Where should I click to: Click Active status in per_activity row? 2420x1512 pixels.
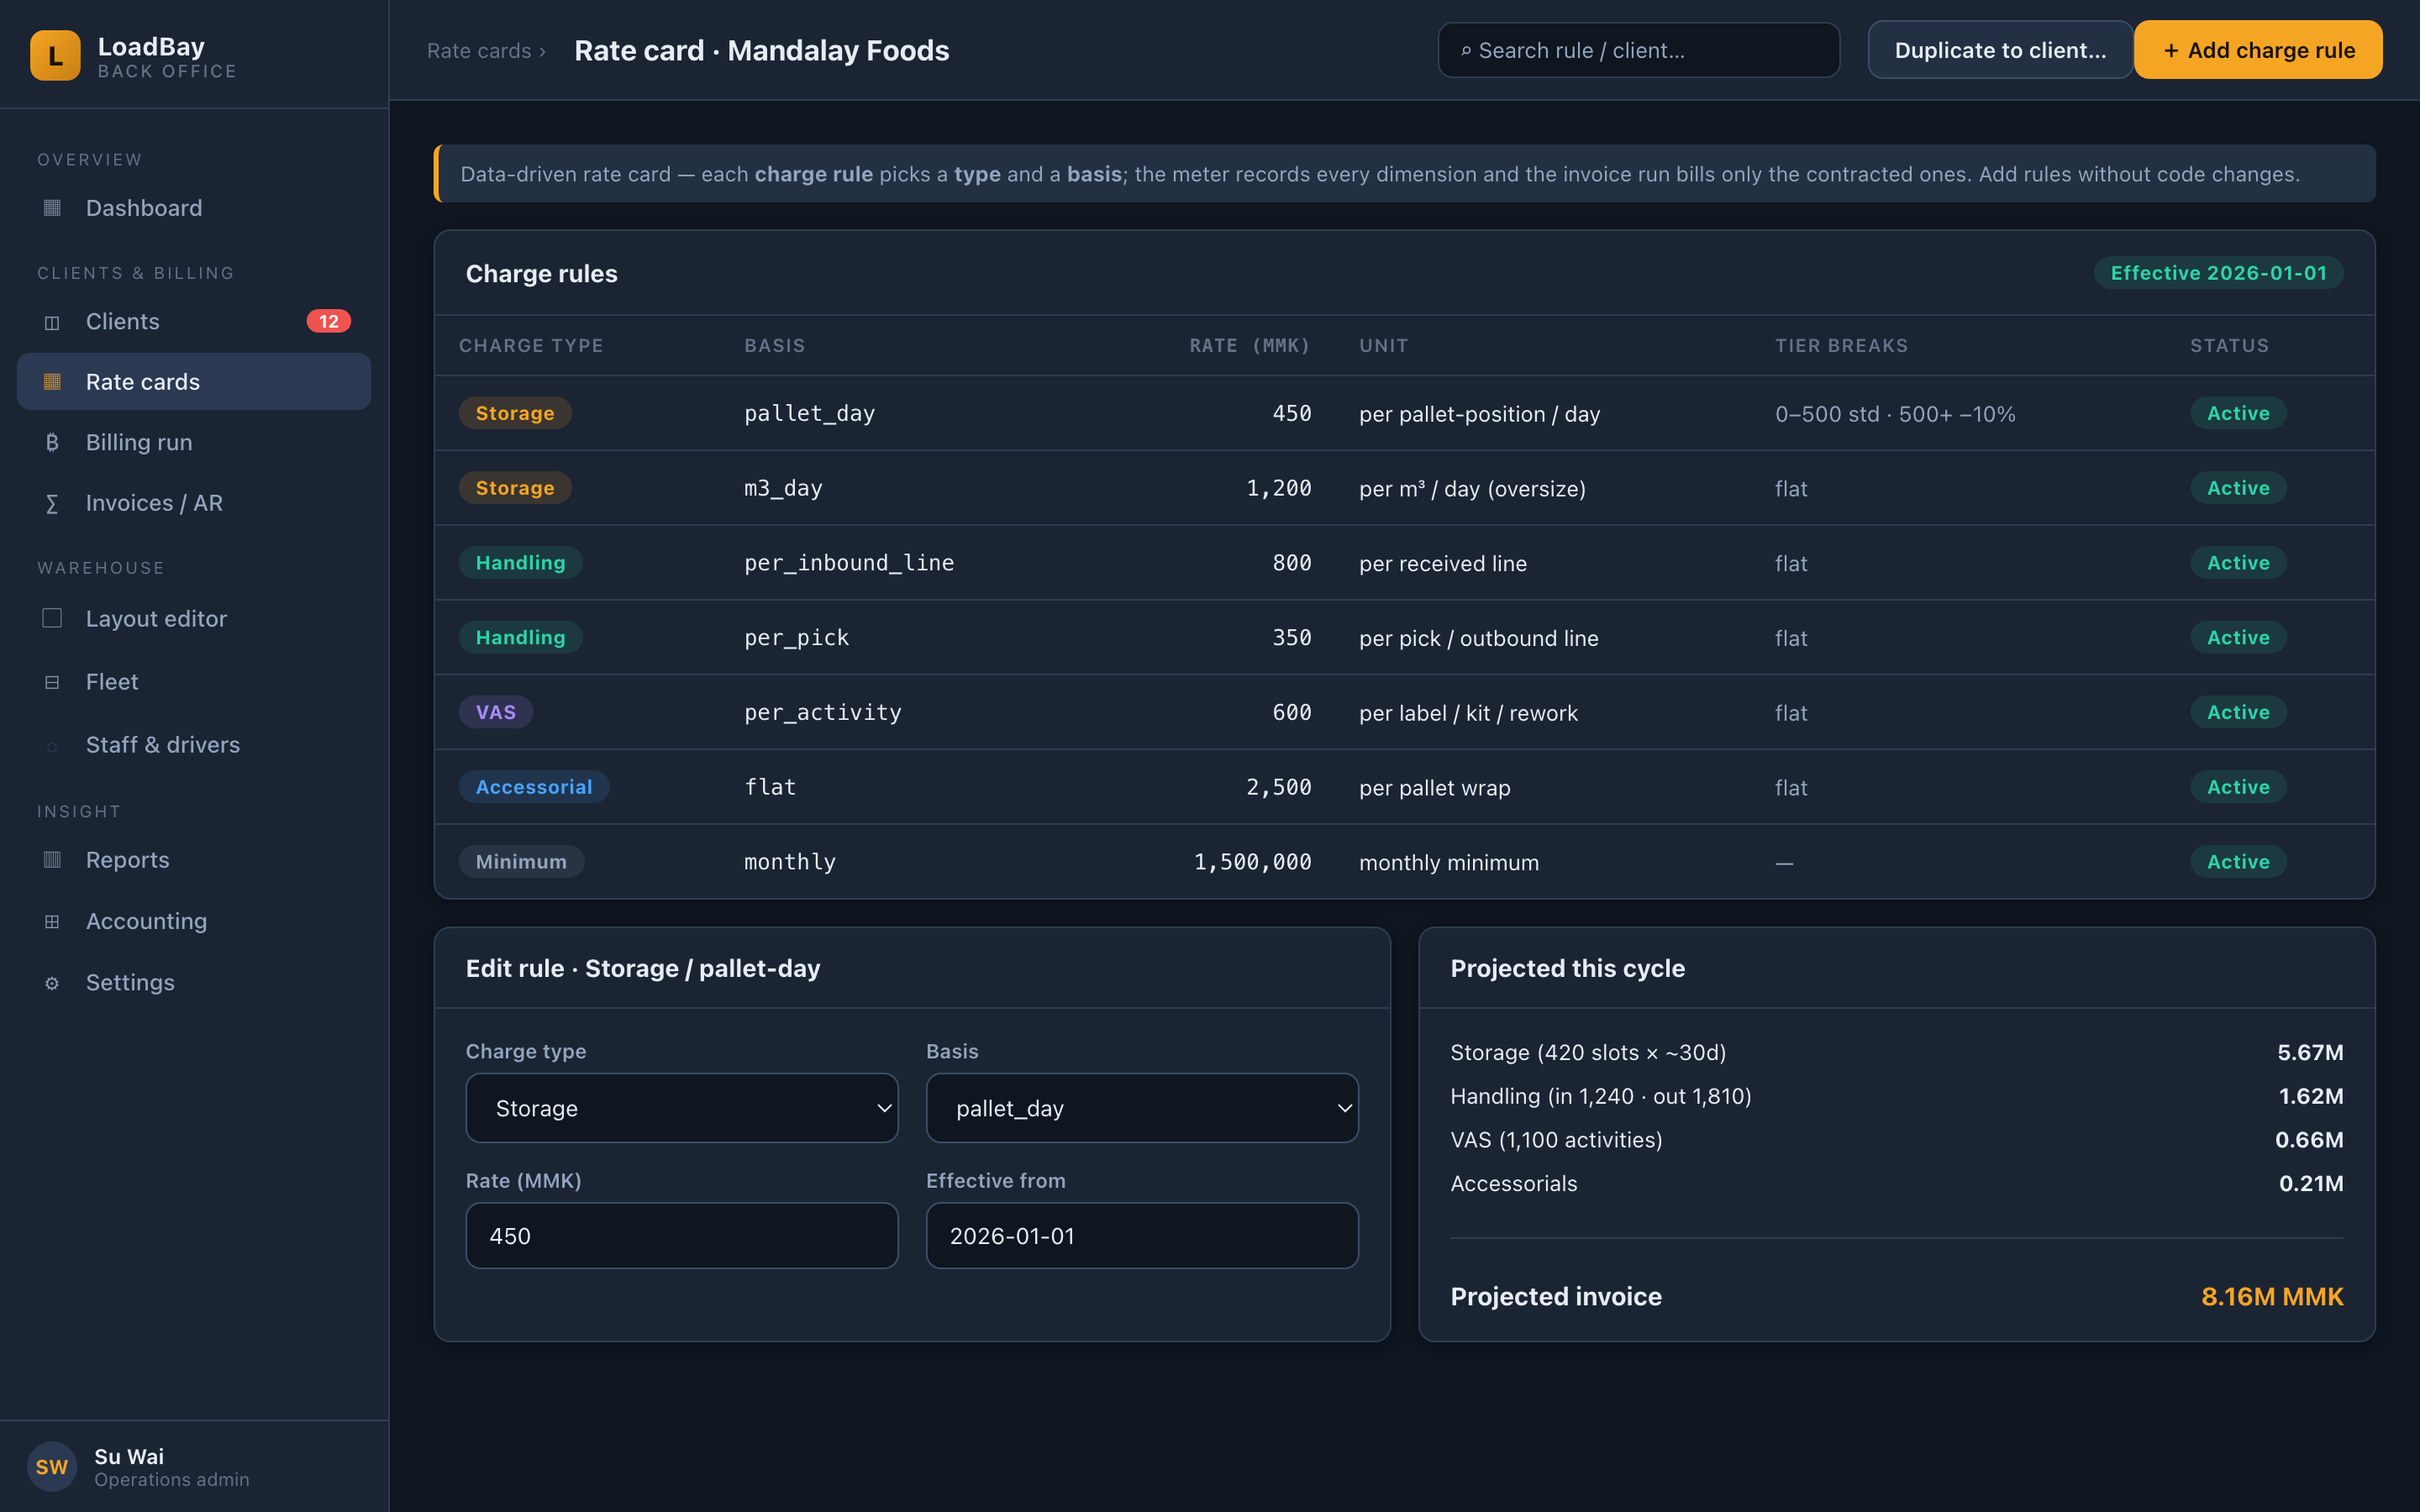(2238, 712)
